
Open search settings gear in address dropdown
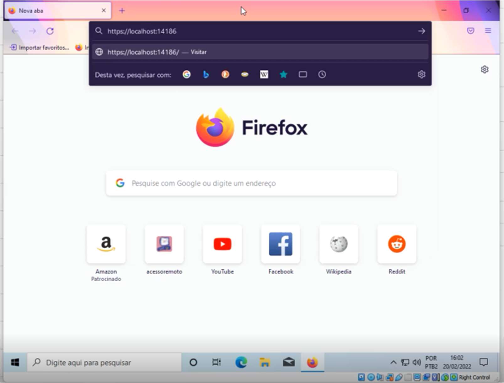(x=421, y=74)
